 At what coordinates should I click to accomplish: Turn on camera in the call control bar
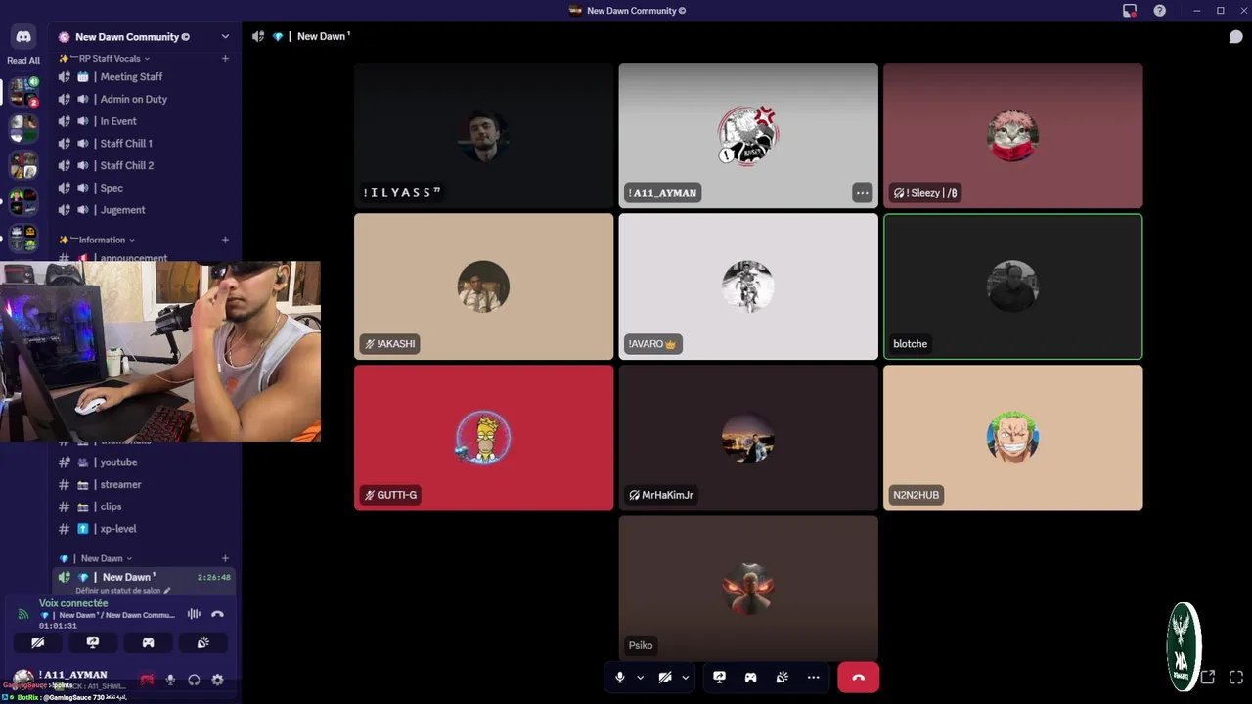[x=665, y=677]
